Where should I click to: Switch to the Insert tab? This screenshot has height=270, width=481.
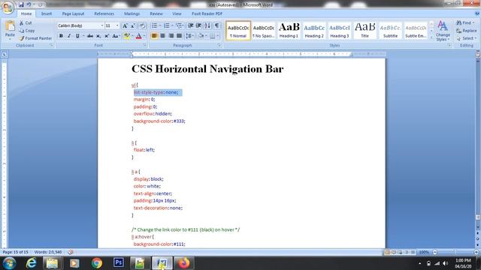coord(47,13)
